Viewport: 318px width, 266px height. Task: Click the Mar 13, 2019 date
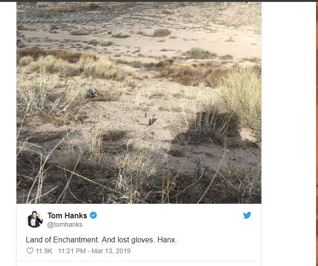(111, 251)
